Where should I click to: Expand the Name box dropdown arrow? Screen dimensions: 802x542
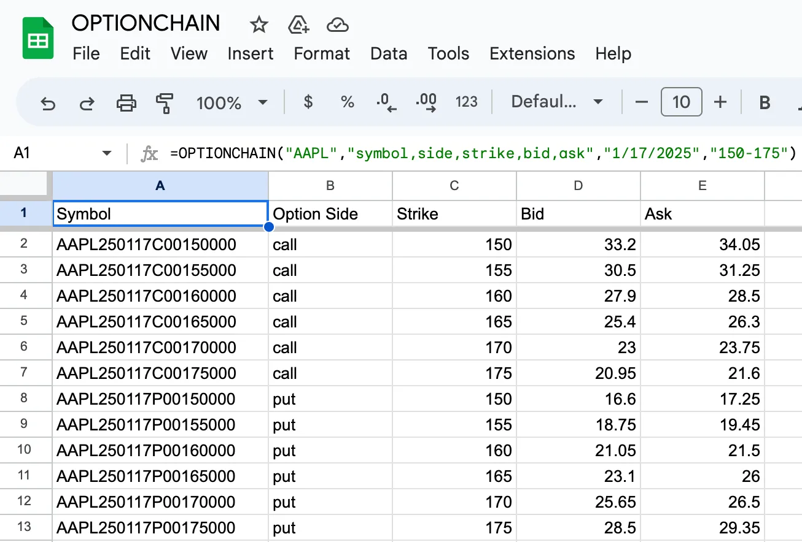tap(107, 153)
